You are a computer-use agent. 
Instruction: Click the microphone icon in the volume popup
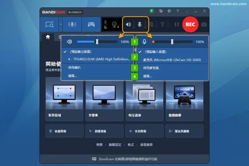tap(144, 42)
